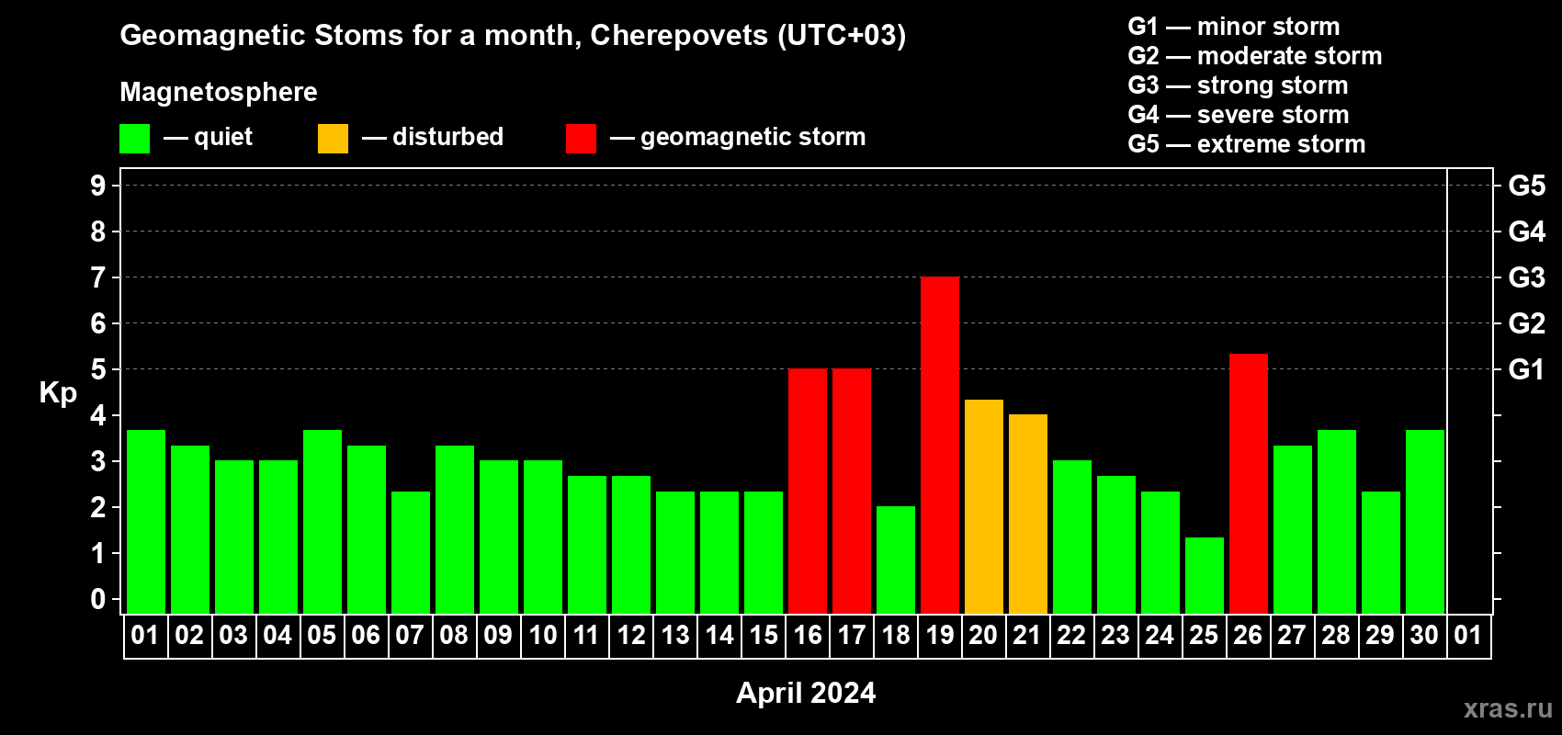
Task: Select the green bar for April 28
Action: point(1337,522)
